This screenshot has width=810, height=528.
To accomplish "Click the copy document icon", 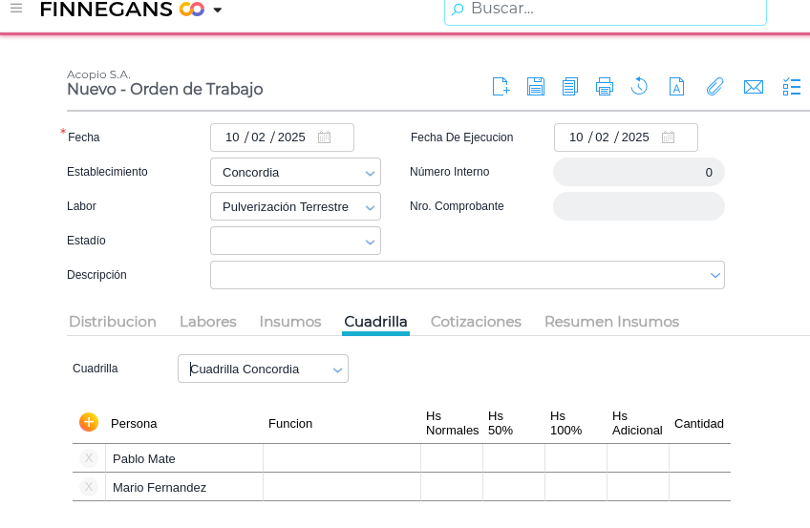I will coord(570,87).
